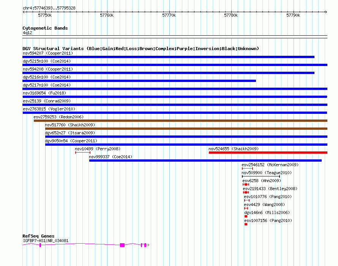Select the esv2759253 (Redon2006) label

click(58, 117)
